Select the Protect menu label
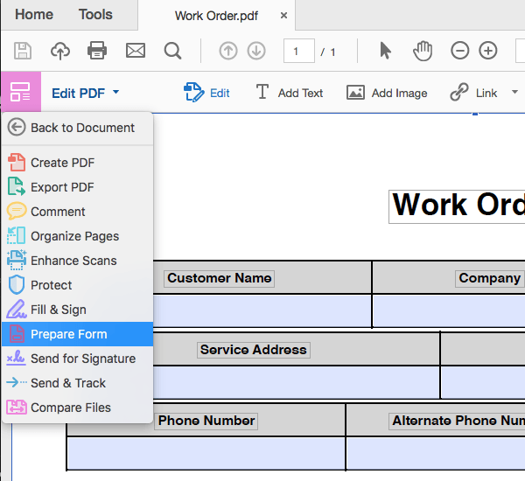The width and height of the screenshot is (525, 481). tap(52, 285)
